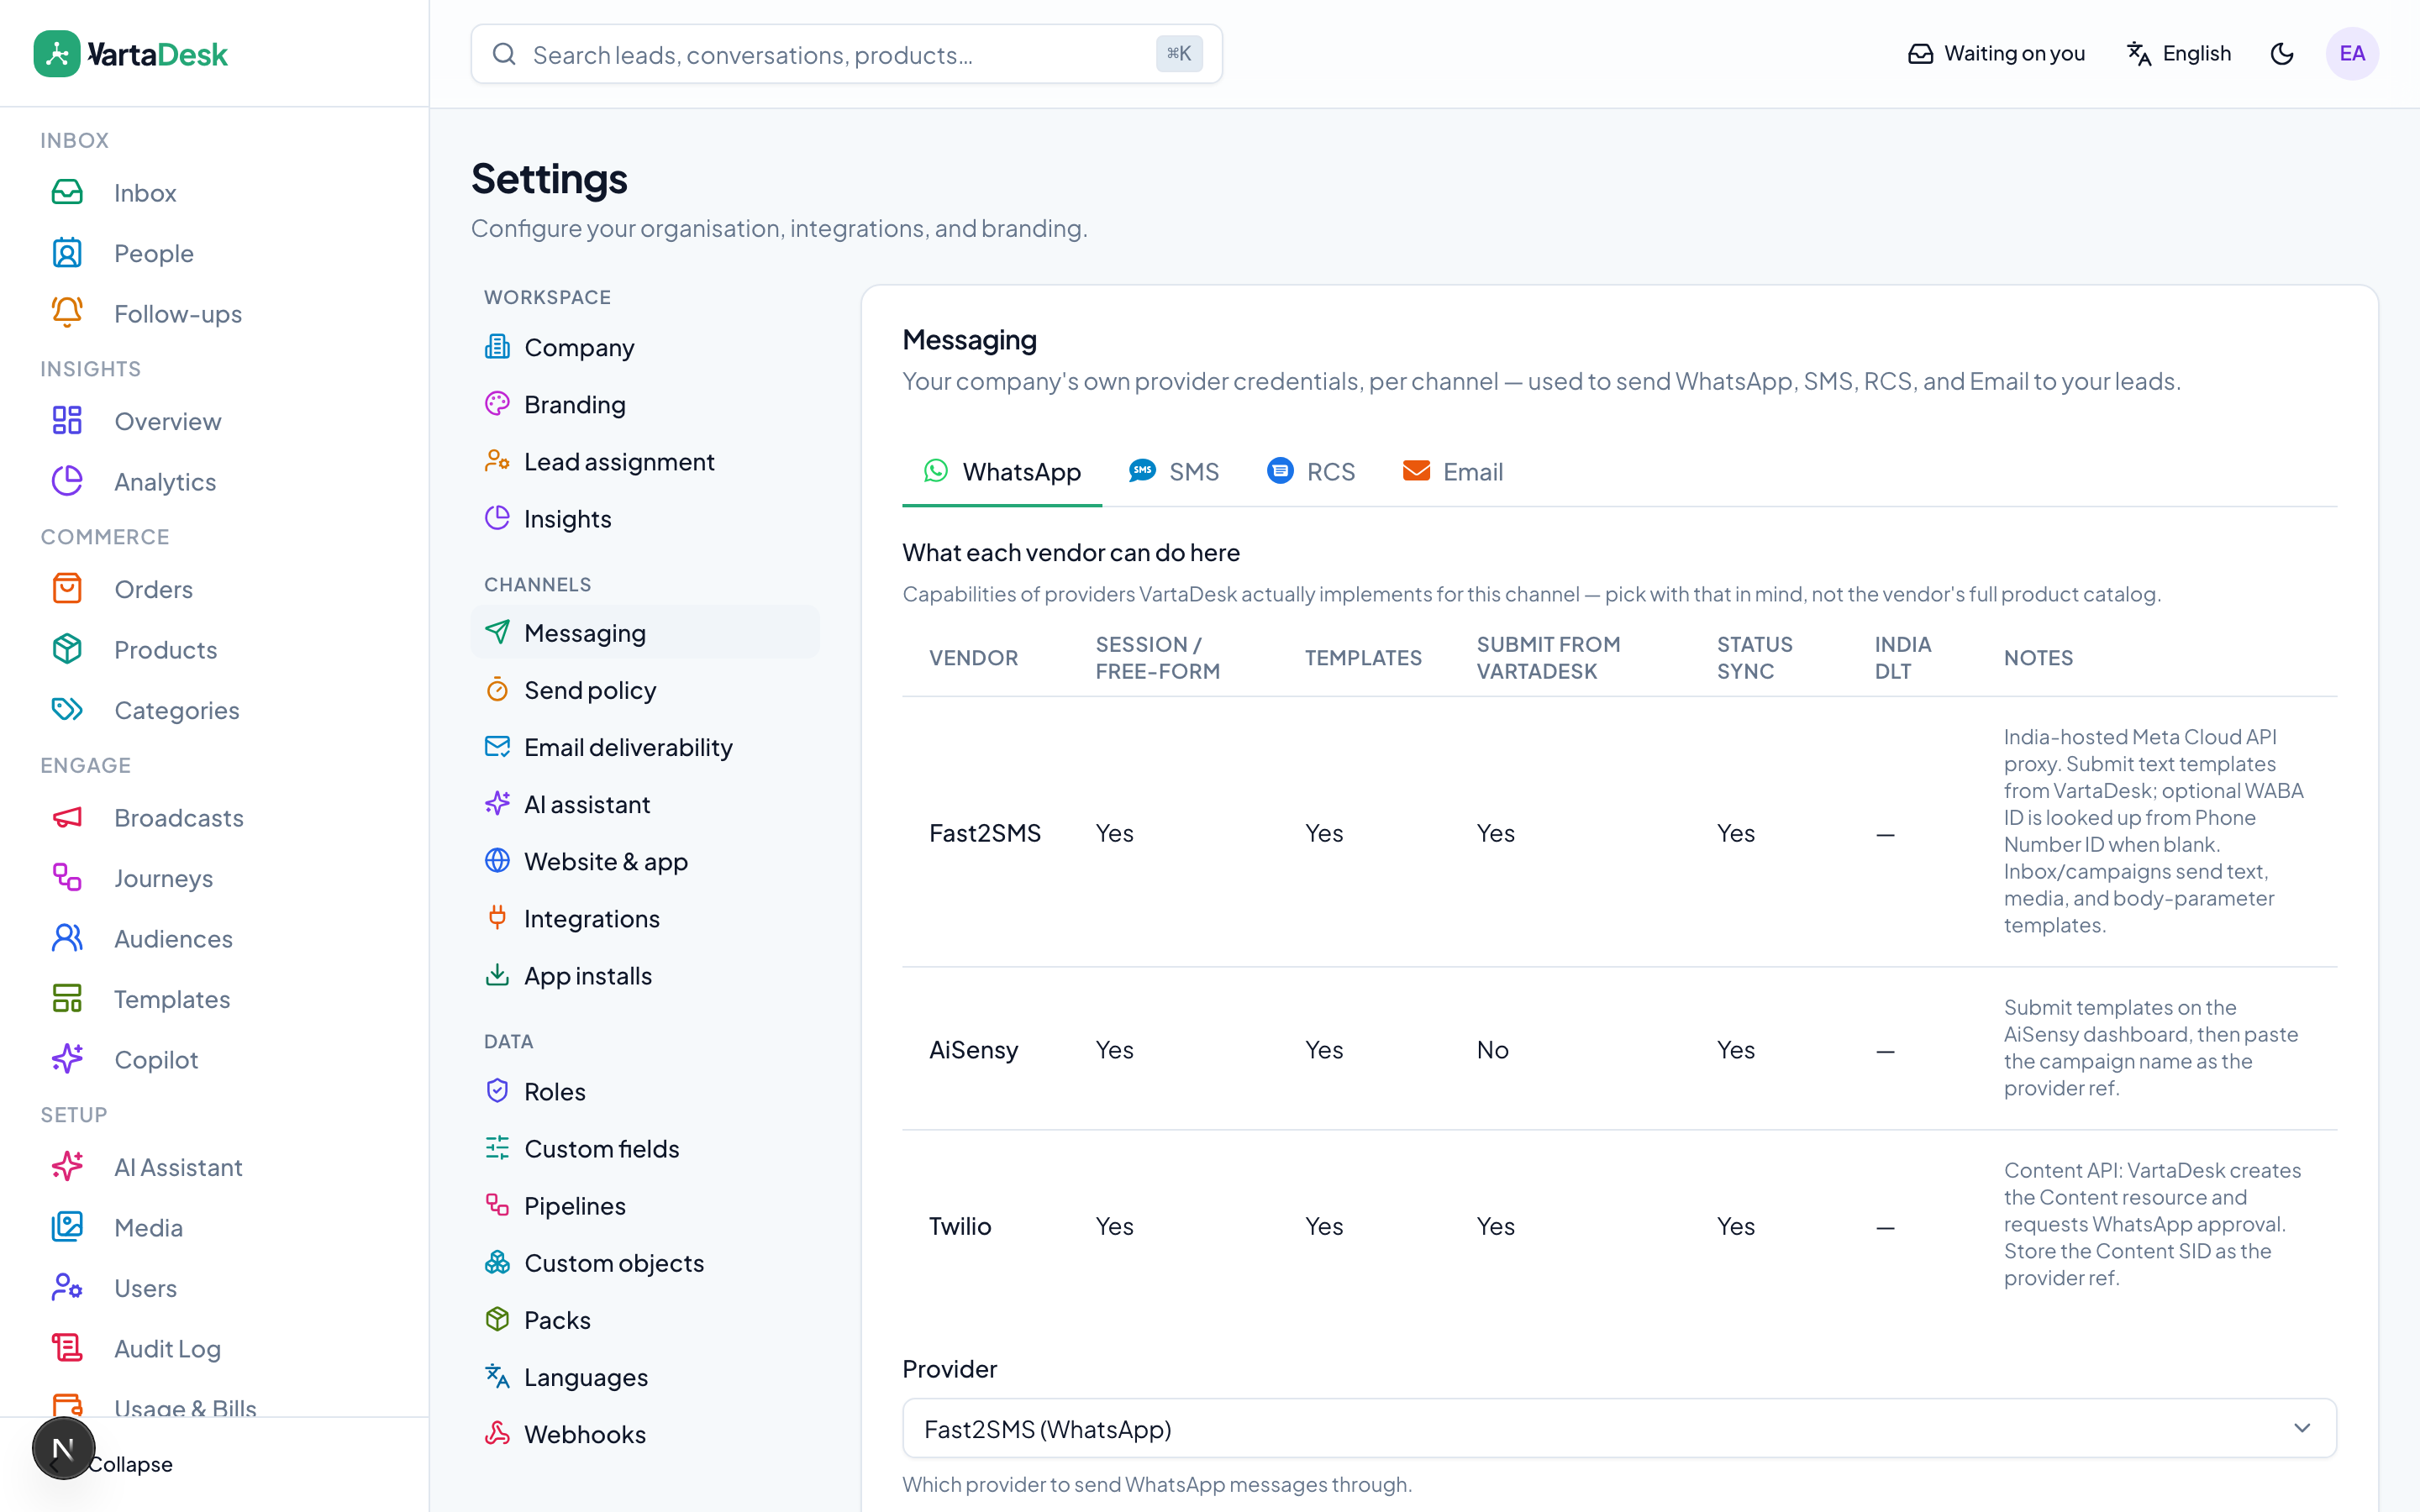Screen dimensions: 2420x1512
Task: Open the Analytics pie icon
Action: pyautogui.click(x=67, y=481)
